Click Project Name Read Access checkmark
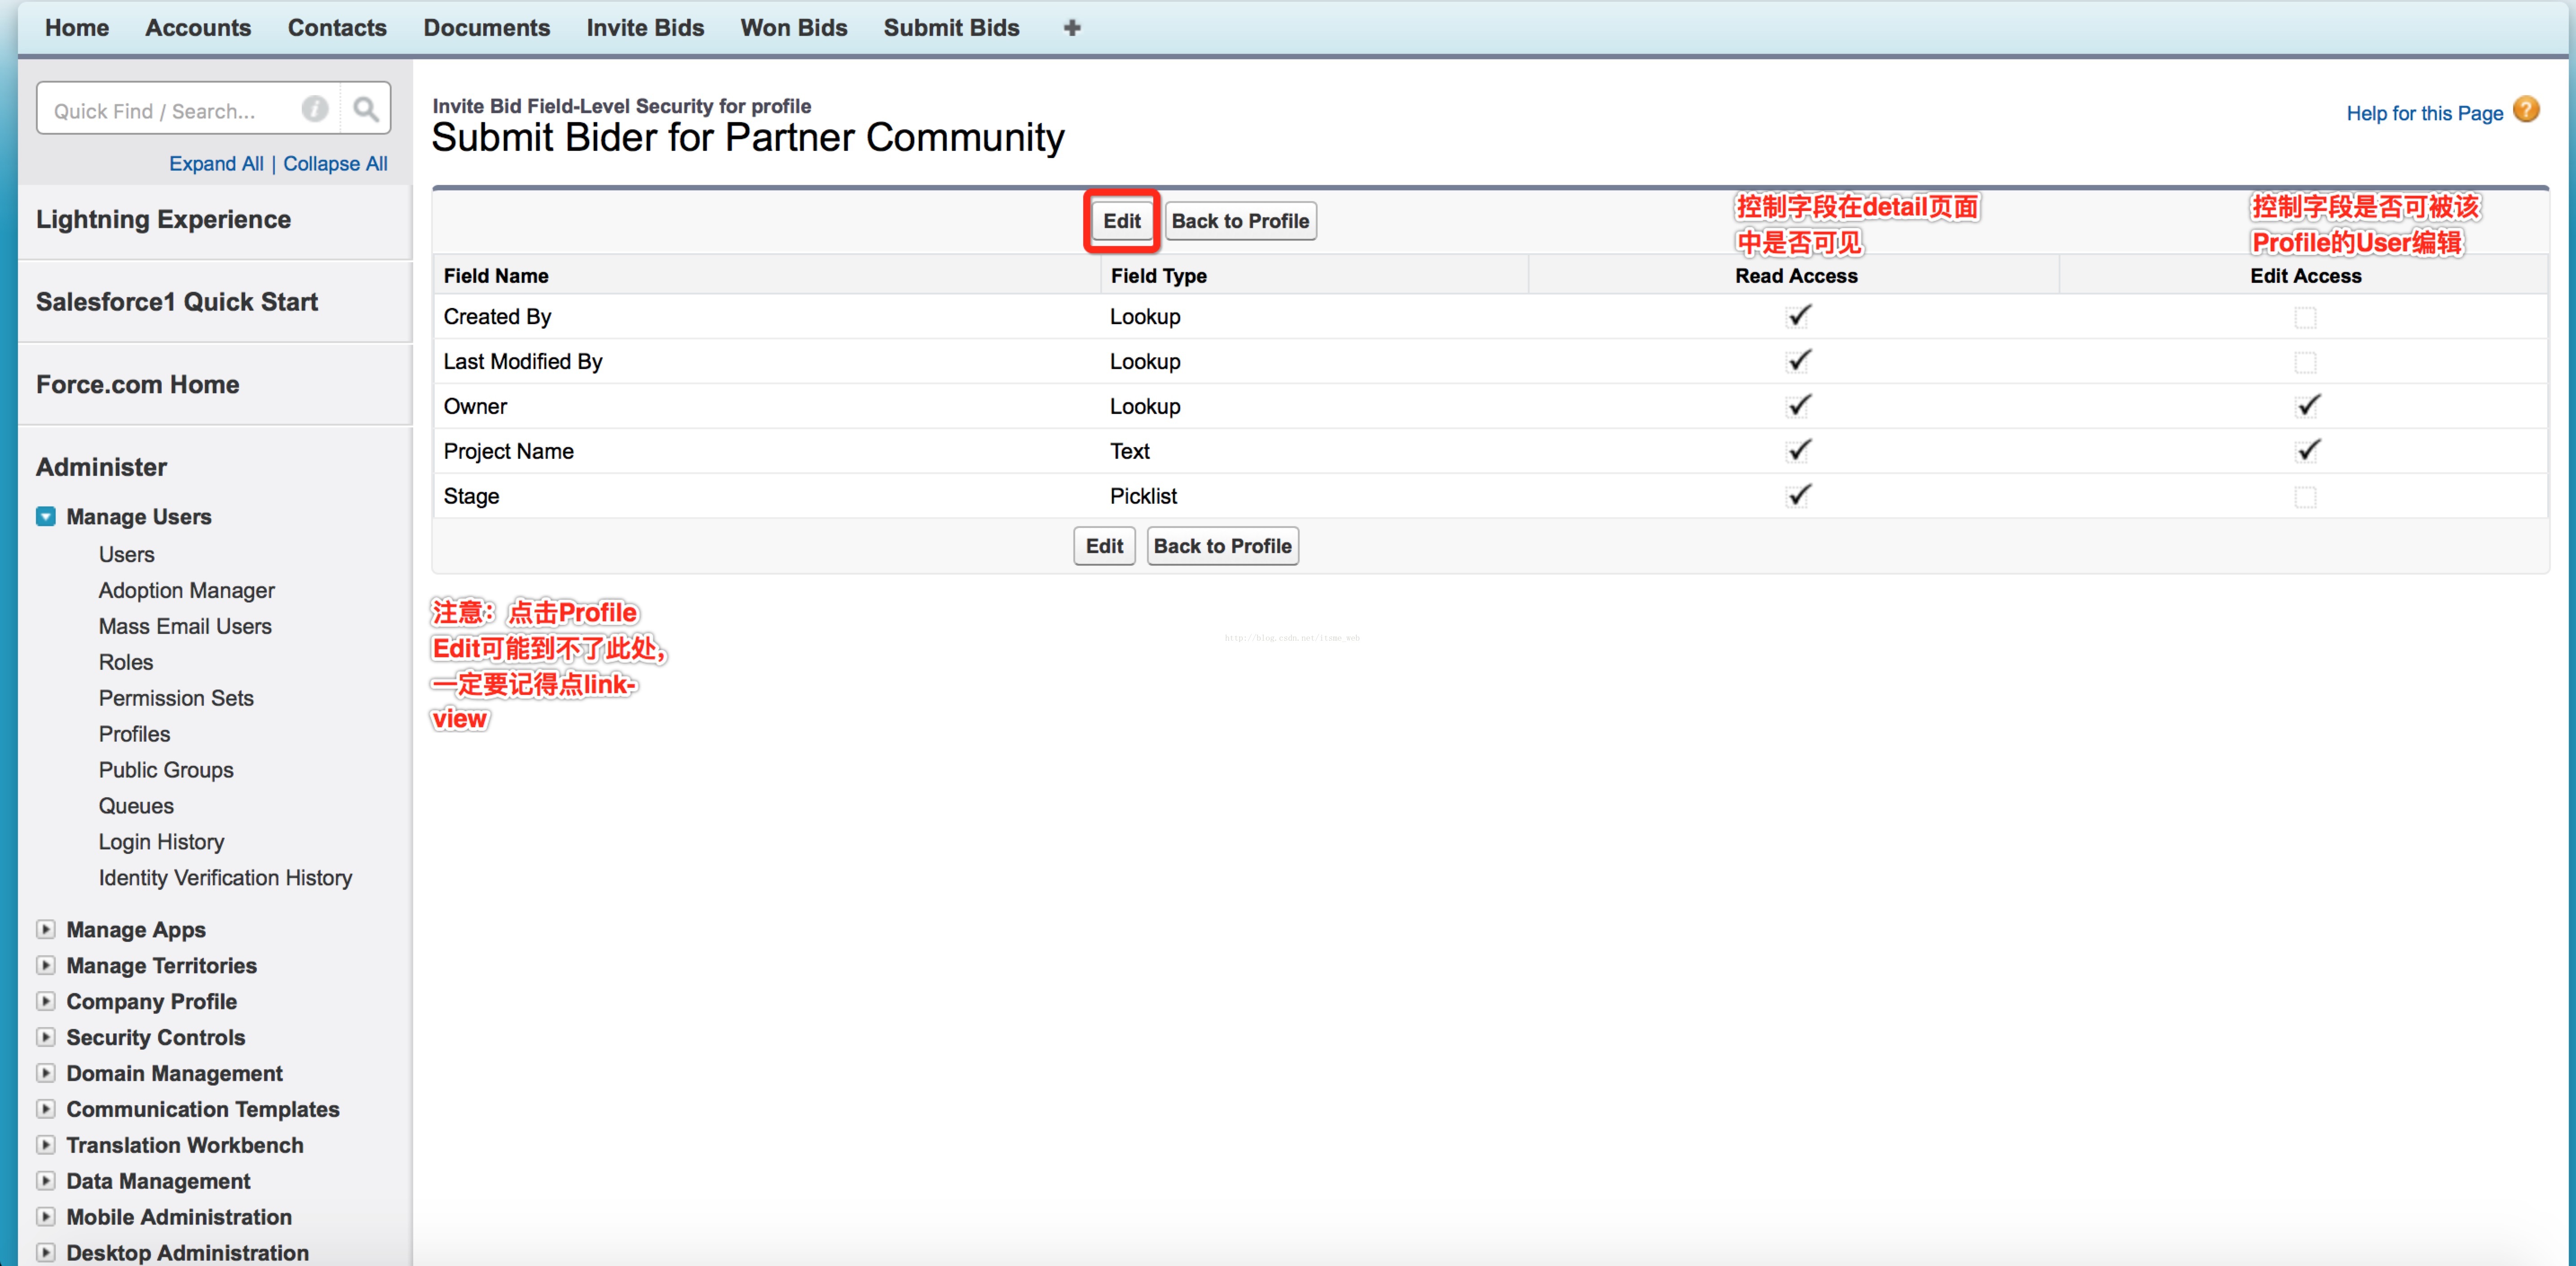2576x1266 pixels. [1798, 451]
